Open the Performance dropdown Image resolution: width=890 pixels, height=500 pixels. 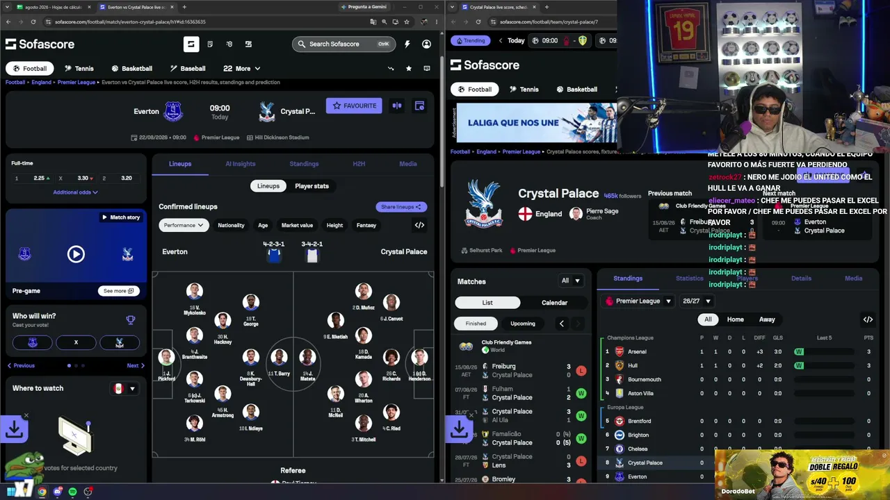(184, 225)
